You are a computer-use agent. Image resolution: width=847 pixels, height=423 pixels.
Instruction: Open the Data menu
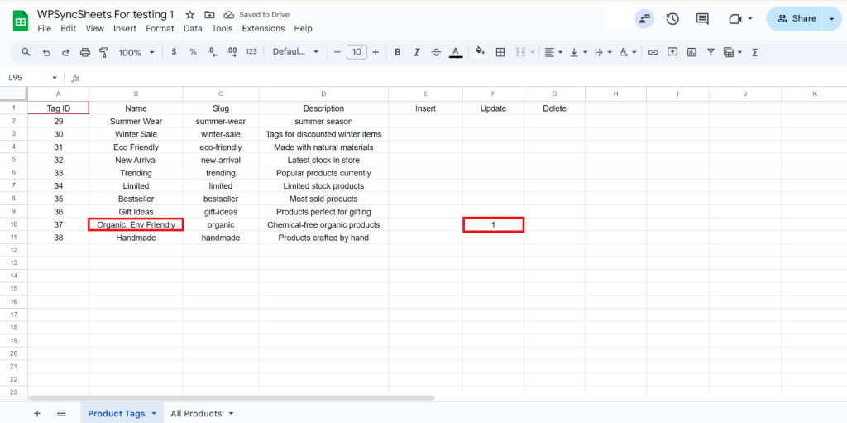(x=193, y=29)
